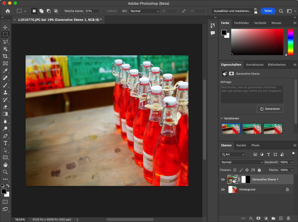Select the Gradient tool
The image size is (298, 222).
[x=5, y=114]
